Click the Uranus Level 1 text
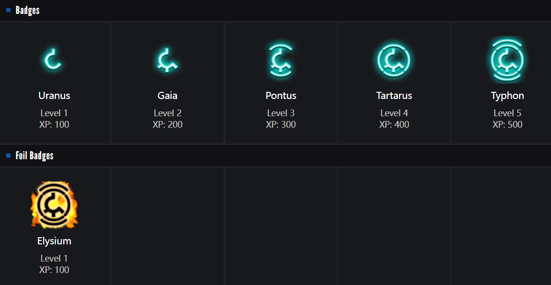 tap(54, 113)
